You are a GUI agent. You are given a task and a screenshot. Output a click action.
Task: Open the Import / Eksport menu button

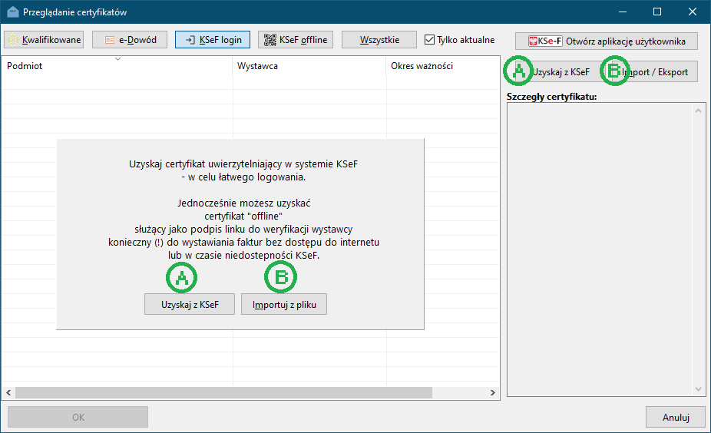click(653, 72)
